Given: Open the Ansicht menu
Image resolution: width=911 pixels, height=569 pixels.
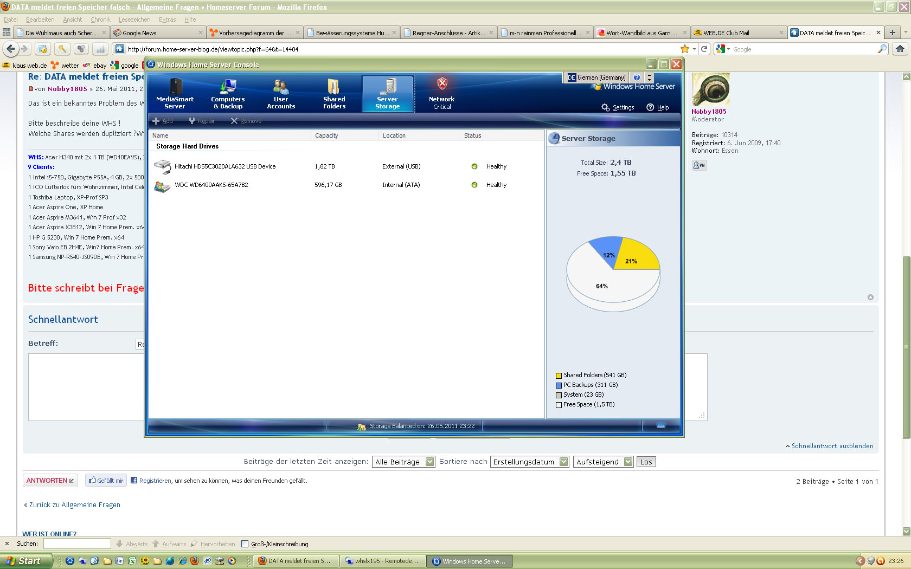Looking at the screenshot, I should point(73,20).
